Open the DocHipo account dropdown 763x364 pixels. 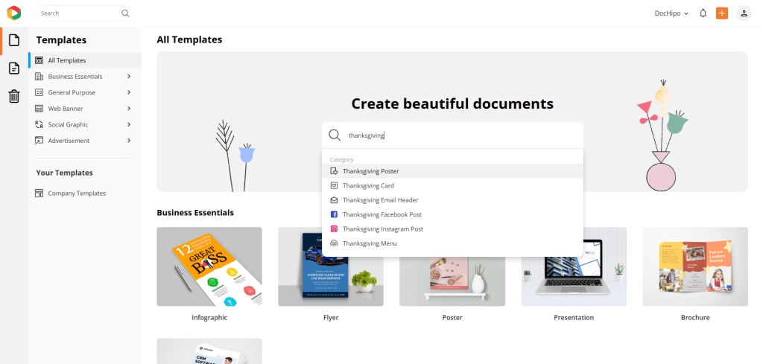671,13
